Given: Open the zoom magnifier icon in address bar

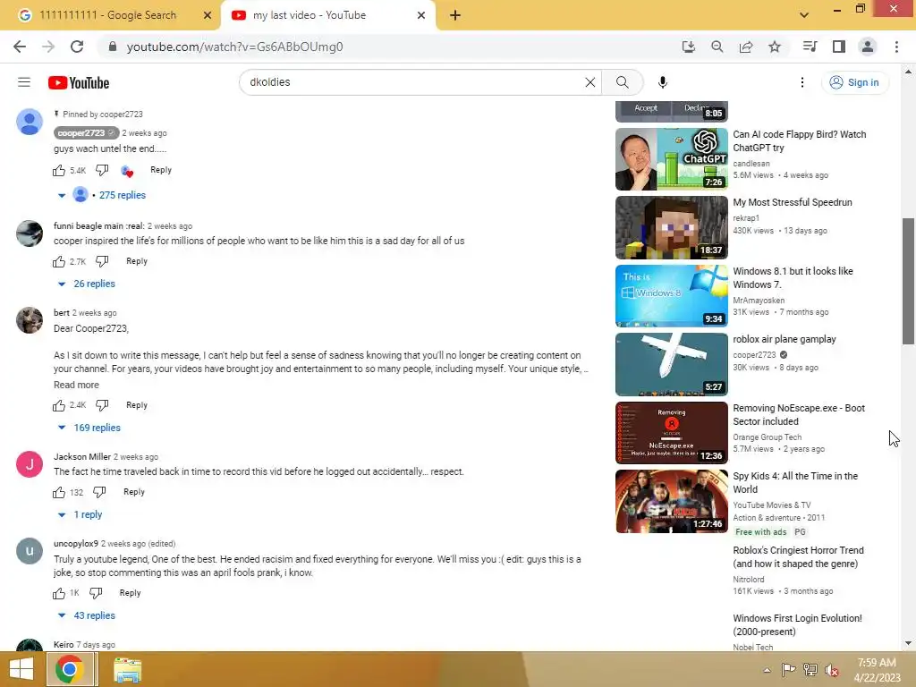Looking at the screenshot, I should (717, 47).
